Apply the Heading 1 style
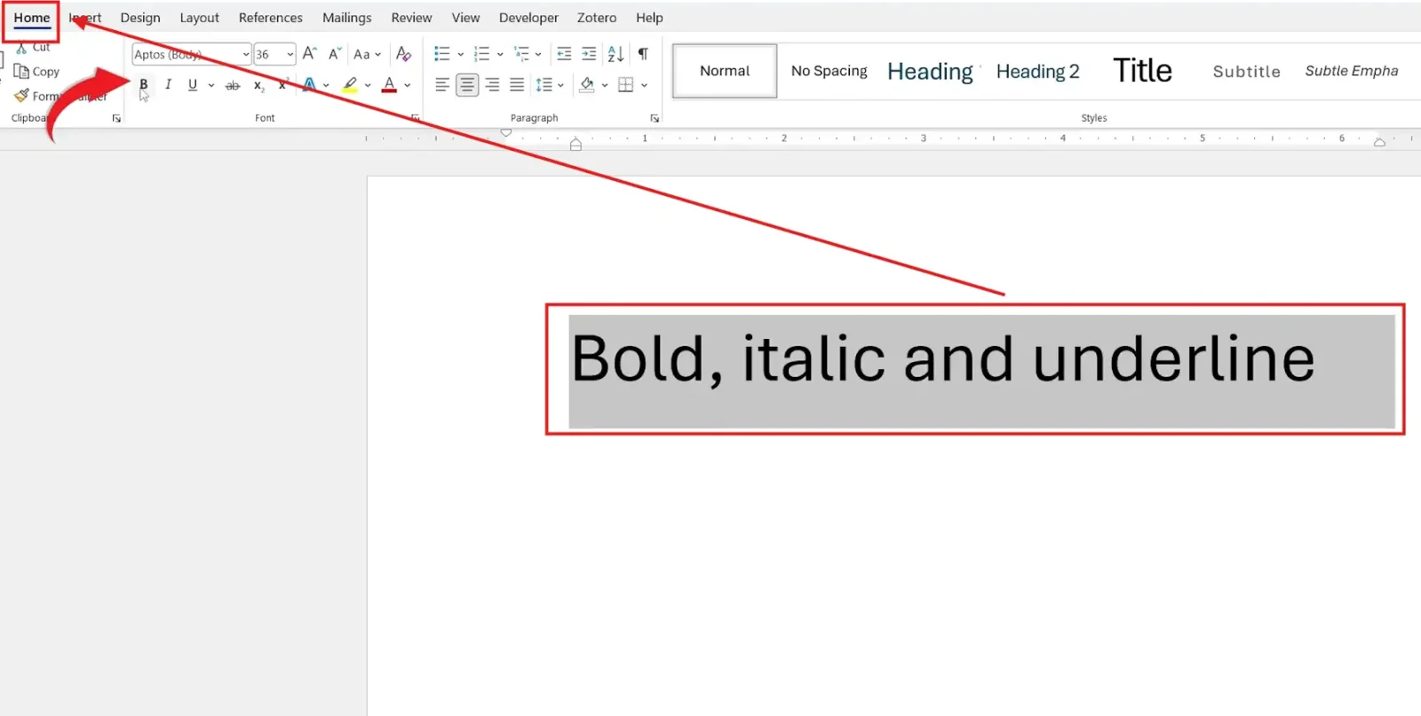Screen dimensions: 1421x716 pyautogui.click(x=930, y=71)
